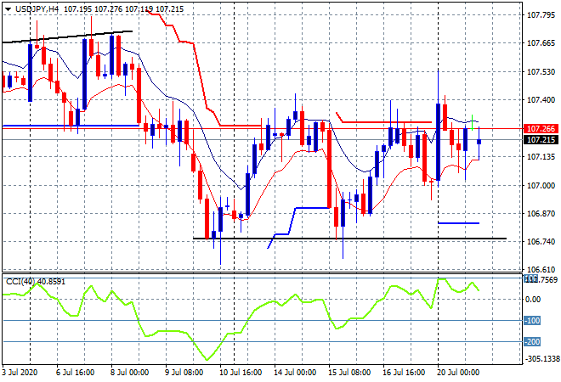Viewport: 561px width, 382px height.
Task: Click the -200 CCI level label
Action: click(532, 342)
